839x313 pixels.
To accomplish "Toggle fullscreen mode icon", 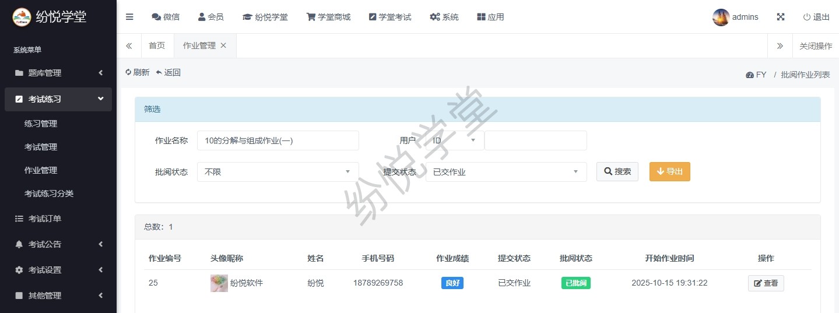I will pyautogui.click(x=781, y=17).
